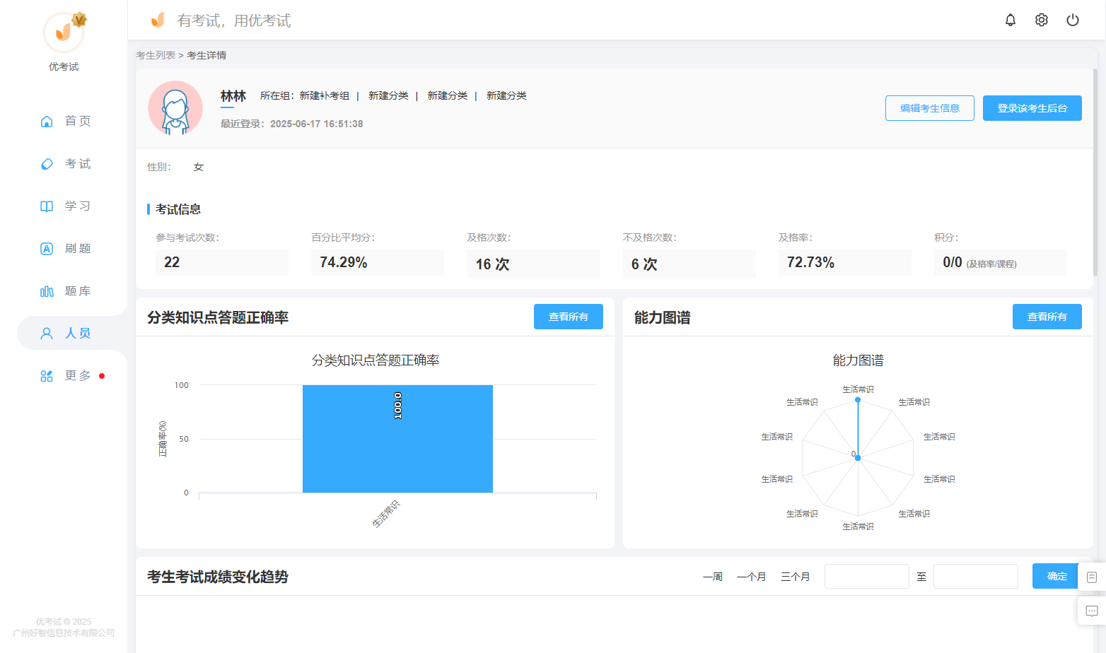1106x653 pixels.
Task: Click the 生活常识 x-axis label
Action: (x=386, y=514)
